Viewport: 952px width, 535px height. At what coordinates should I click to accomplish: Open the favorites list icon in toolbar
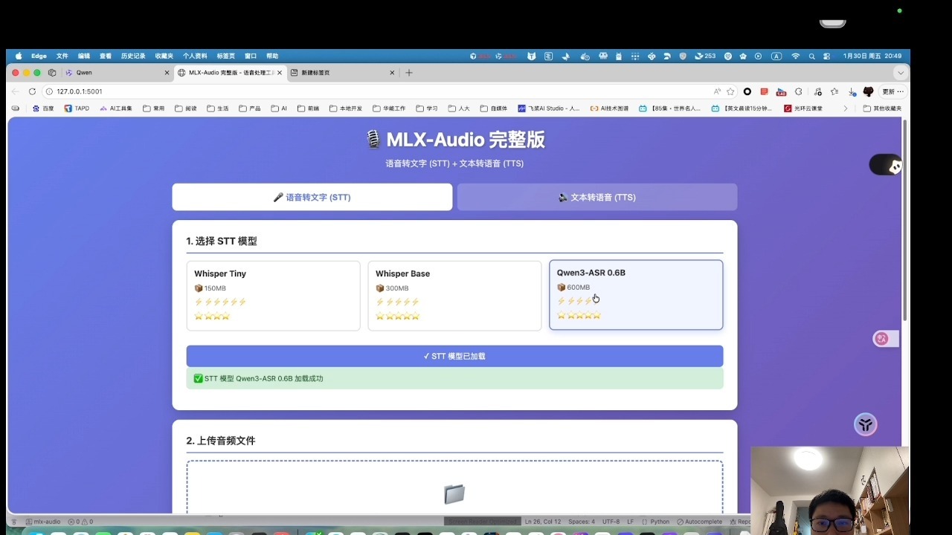[x=834, y=91]
